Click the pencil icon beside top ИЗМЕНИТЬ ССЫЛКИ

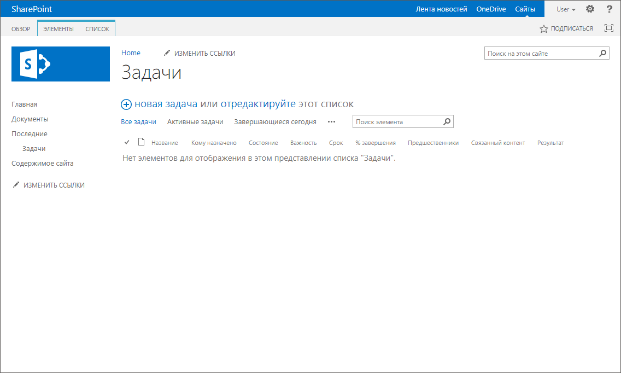click(167, 53)
